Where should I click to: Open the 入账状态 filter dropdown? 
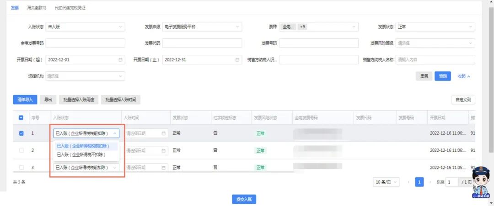[x=85, y=27]
